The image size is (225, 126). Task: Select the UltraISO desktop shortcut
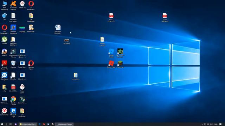pyautogui.click(x=4, y=52)
